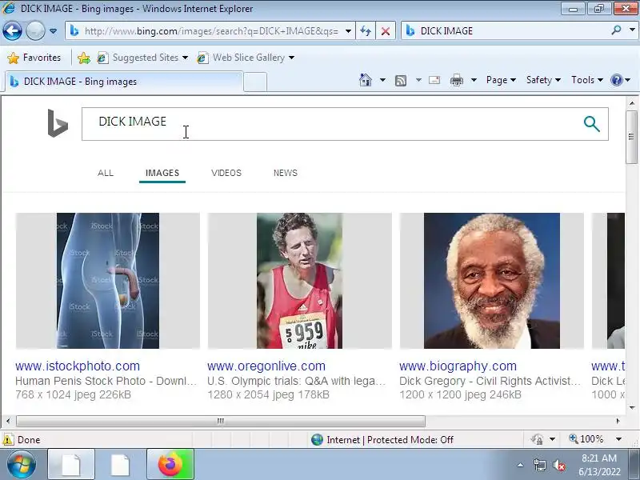
Task: Open the Tools menu
Action: click(587, 80)
